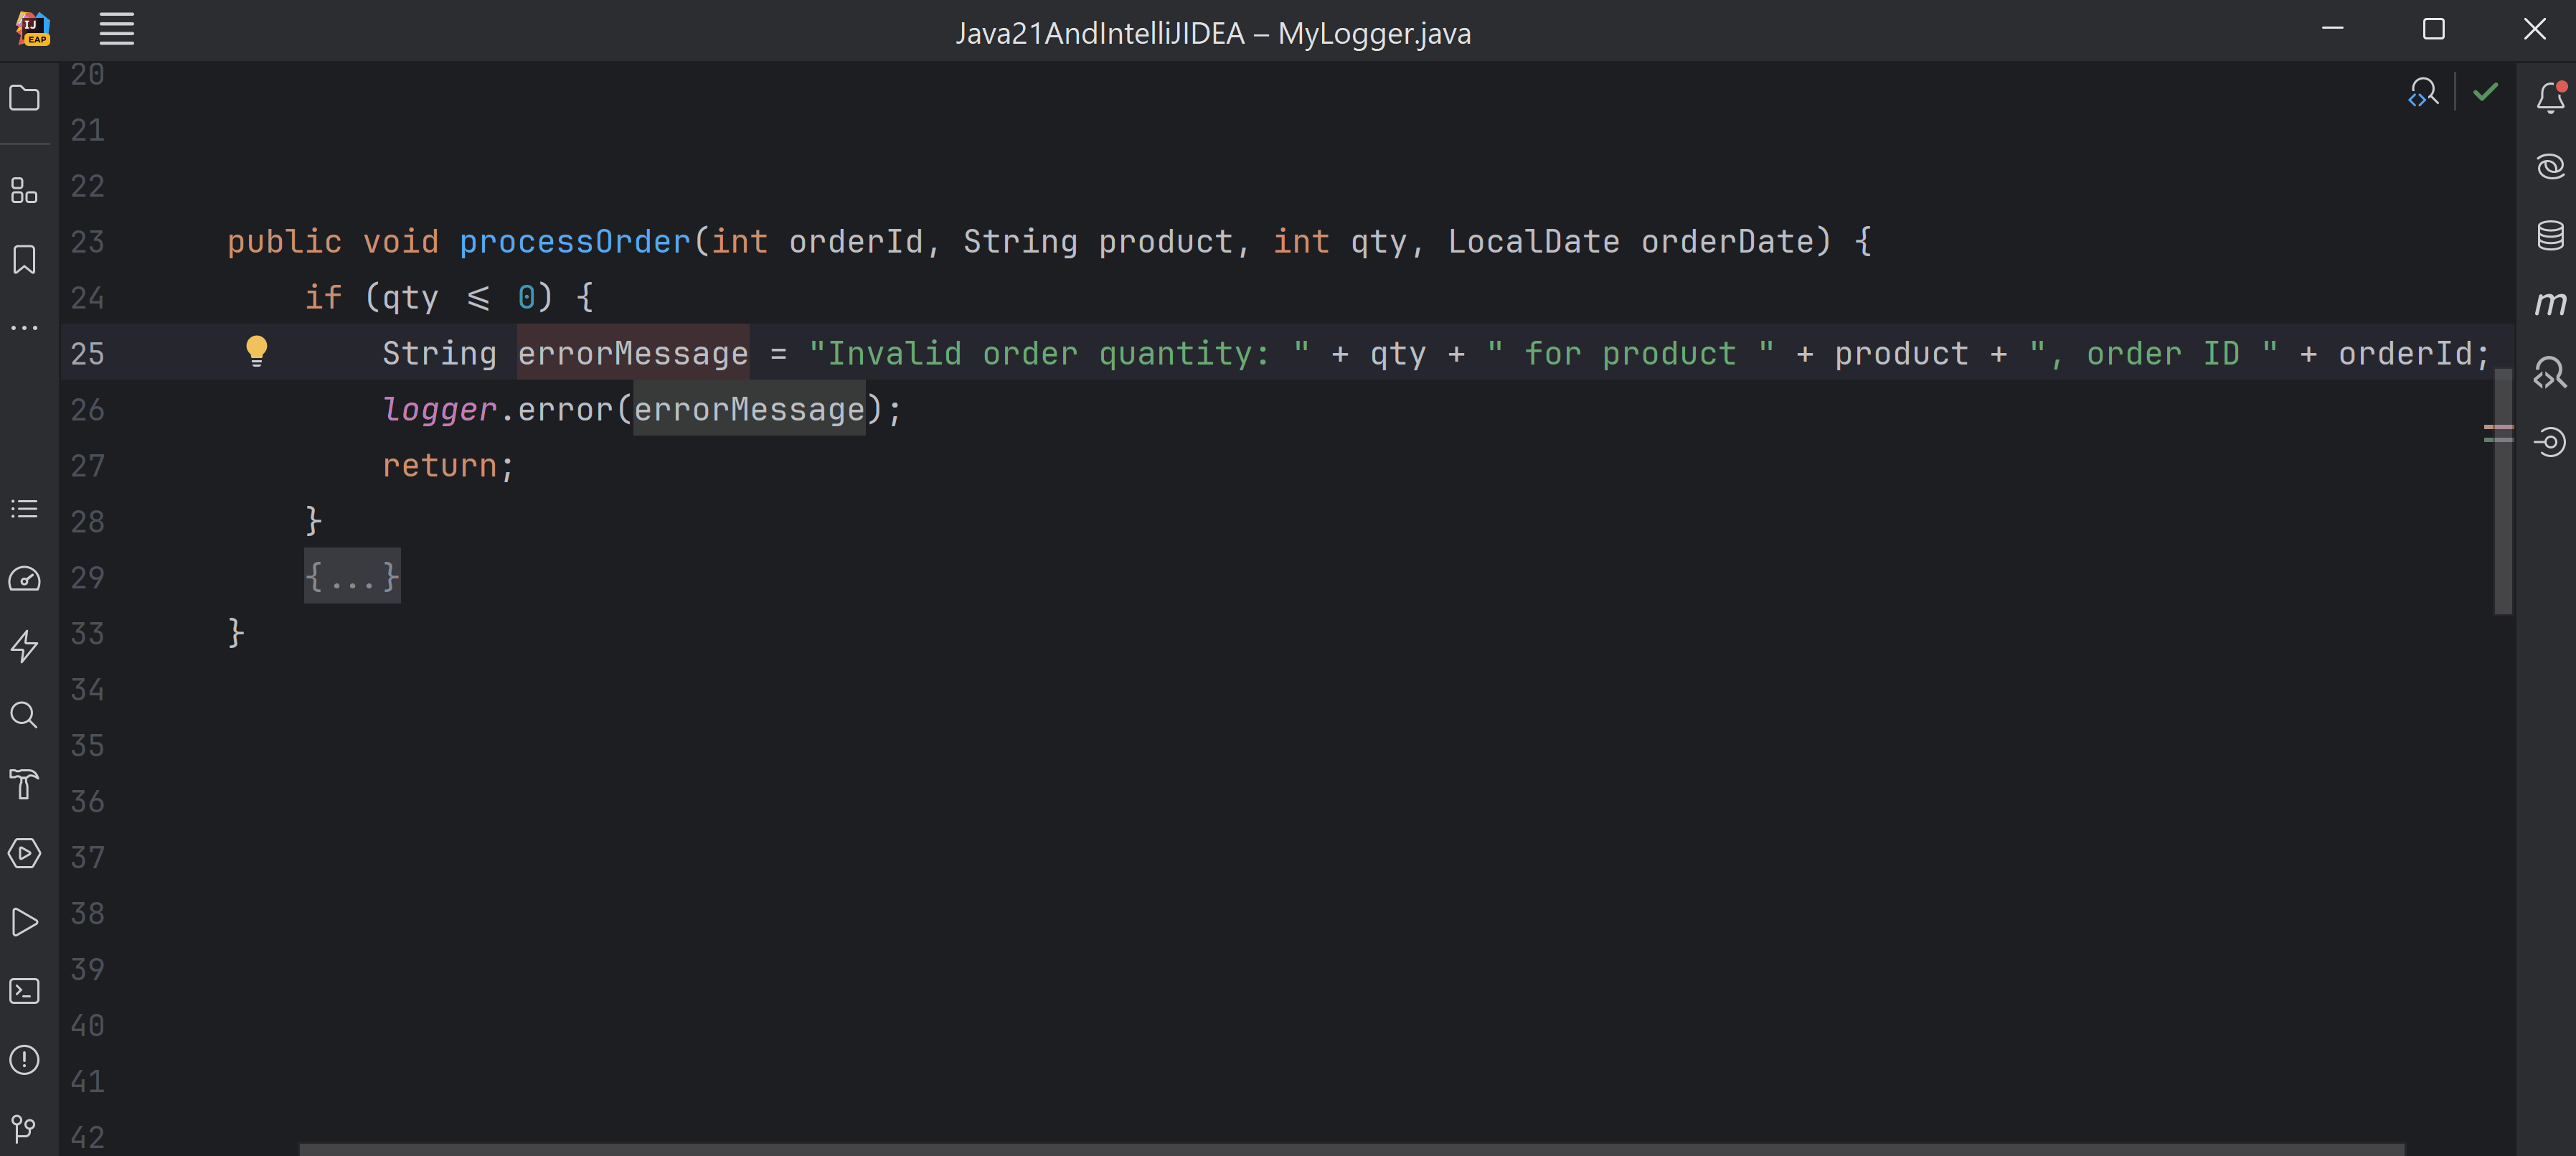Image resolution: width=2576 pixels, height=1156 pixels.
Task: Open the Profiler tool window
Action: (24, 579)
